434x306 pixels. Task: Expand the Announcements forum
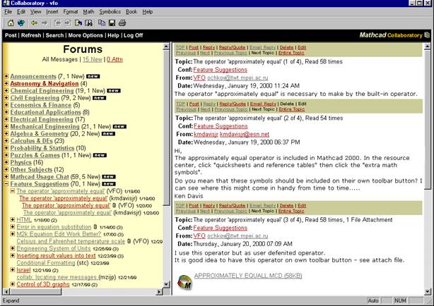coord(6,76)
